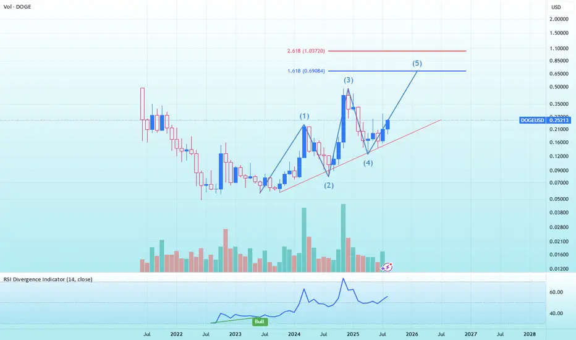This screenshot has height=340, width=576.
Task: Click the 0.50000 price axis label
Action: click(x=559, y=87)
